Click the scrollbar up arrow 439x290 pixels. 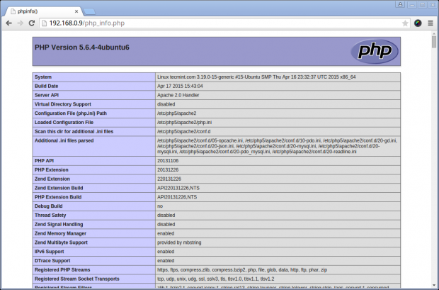tap(434, 33)
